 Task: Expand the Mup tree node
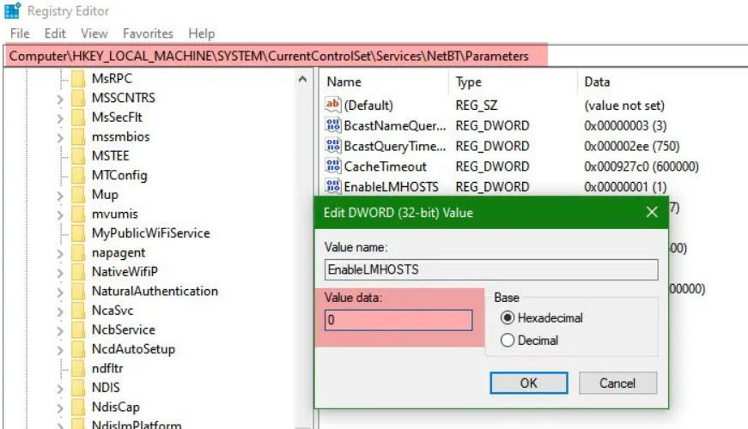coord(60,195)
